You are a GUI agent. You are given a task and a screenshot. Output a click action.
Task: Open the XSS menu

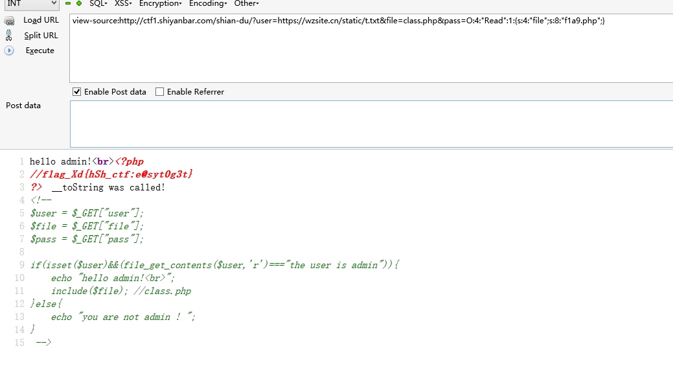point(123,3)
